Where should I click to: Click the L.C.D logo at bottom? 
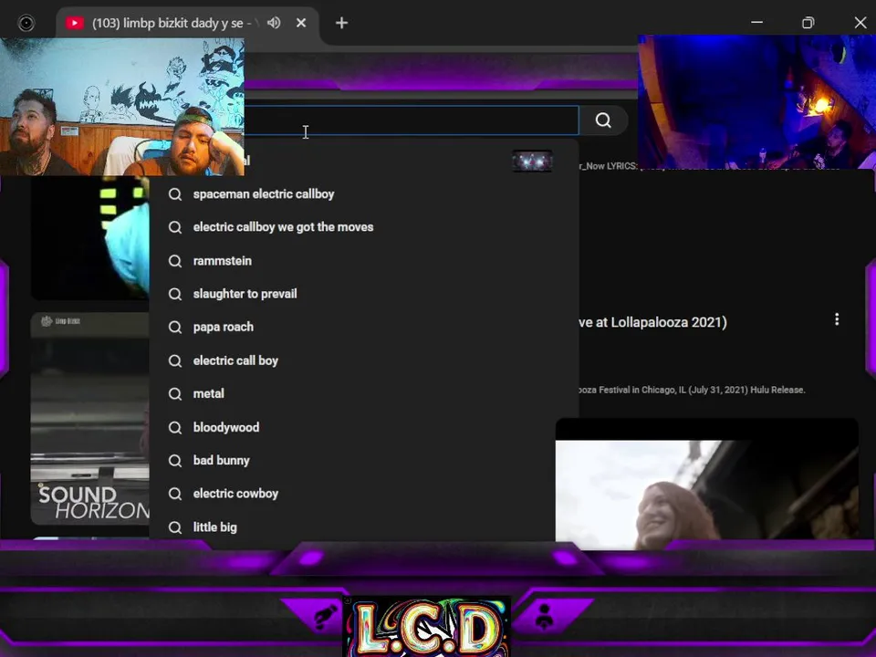click(x=426, y=627)
